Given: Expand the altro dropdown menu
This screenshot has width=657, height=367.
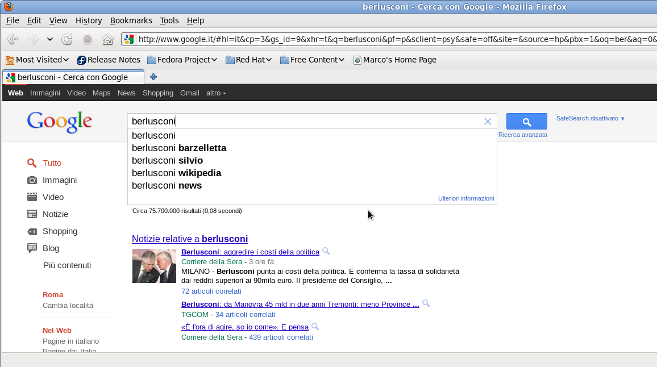Looking at the screenshot, I should click(x=216, y=93).
